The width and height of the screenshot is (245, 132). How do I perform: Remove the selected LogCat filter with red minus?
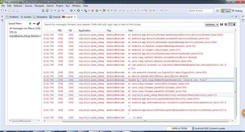pyautogui.click(x=34, y=24)
